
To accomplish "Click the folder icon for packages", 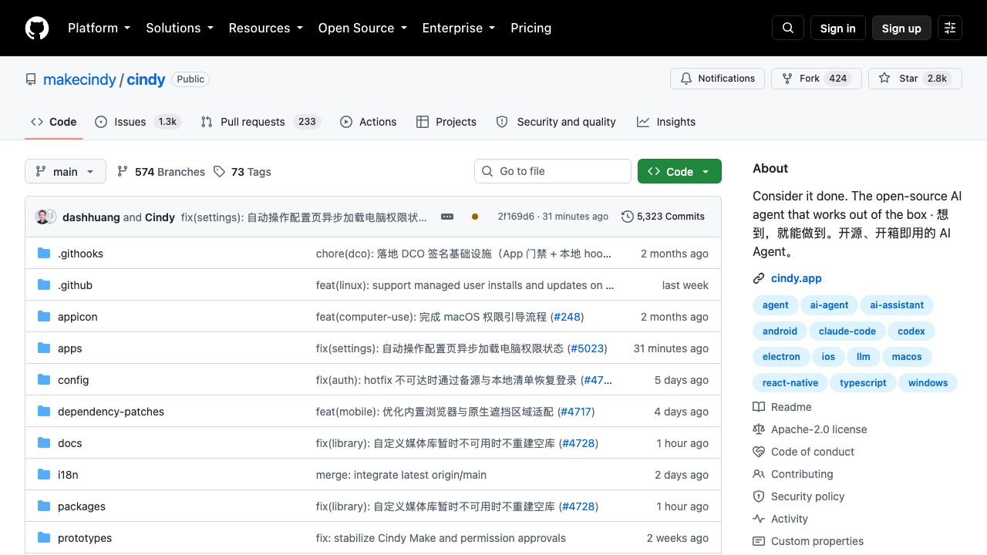I will [44, 506].
